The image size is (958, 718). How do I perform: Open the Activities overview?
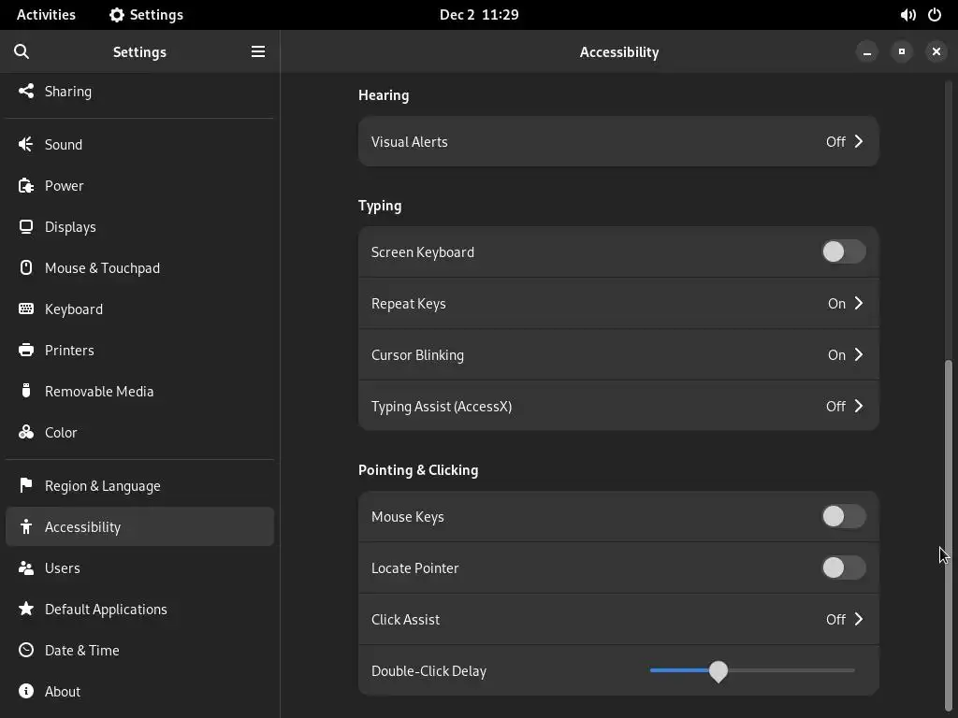click(x=46, y=15)
